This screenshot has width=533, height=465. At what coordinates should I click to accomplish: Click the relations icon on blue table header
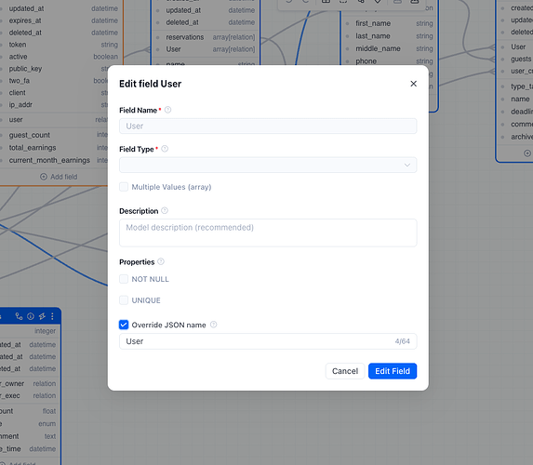coord(19,316)
